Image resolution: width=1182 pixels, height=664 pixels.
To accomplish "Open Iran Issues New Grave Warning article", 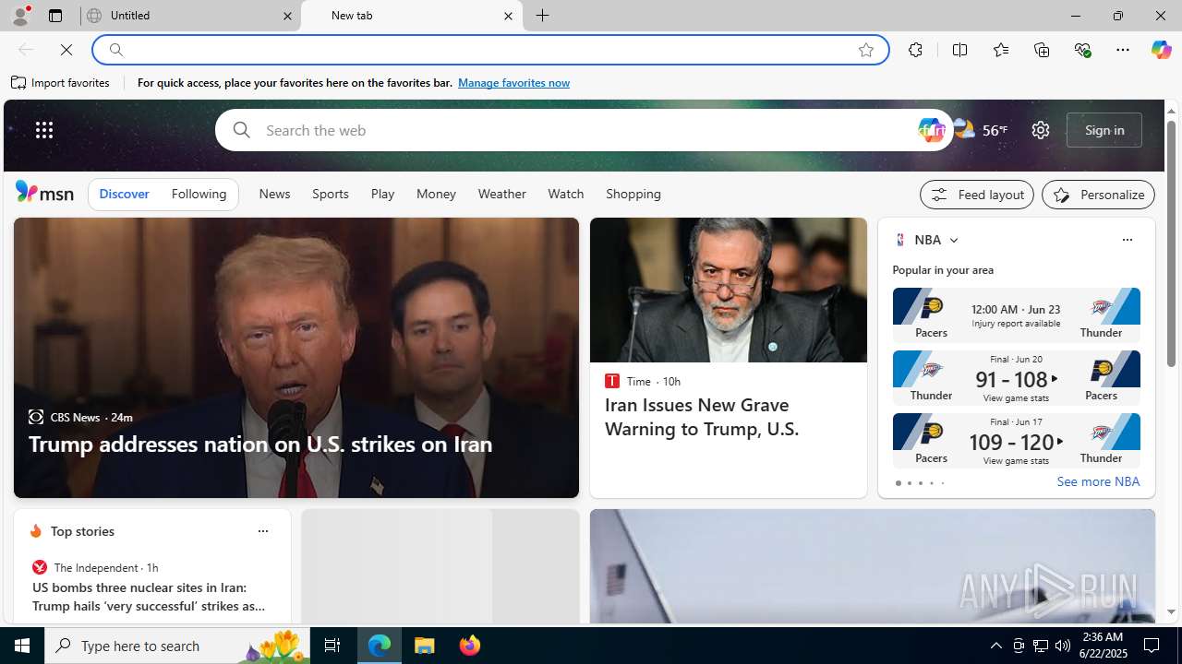I will [x=702, y=417].
